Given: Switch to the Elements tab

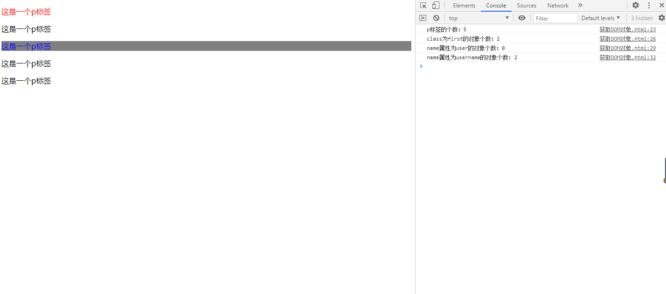Looking at the screenshot, I should (x=464, y=6).
